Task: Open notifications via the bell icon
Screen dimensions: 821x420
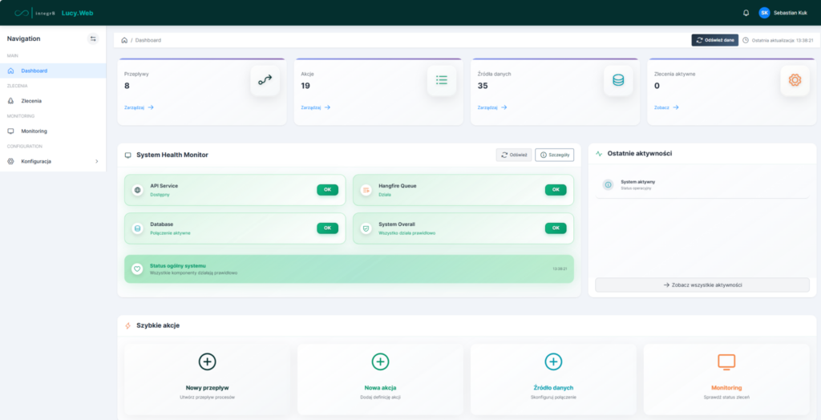Action: pos(746,13)
